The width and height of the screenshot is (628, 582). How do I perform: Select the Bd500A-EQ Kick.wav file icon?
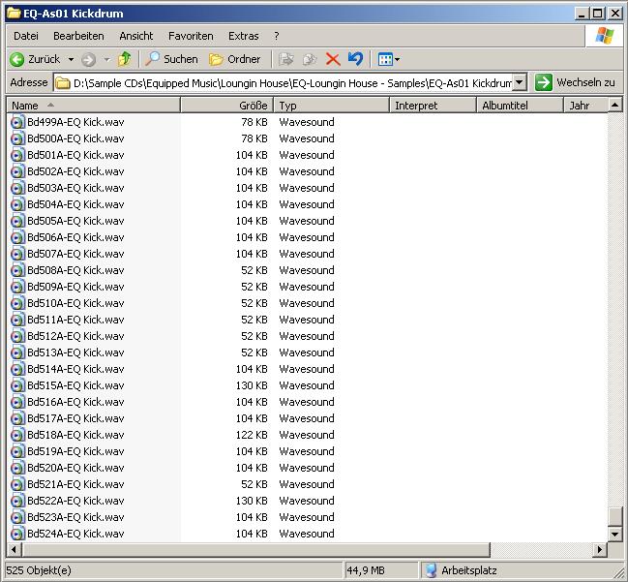(17, 138)
